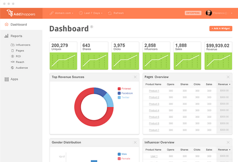The width and height of the screenshot is (238, 162).
Task: Click the Refresh arrows icon
Action: point(110,13)
